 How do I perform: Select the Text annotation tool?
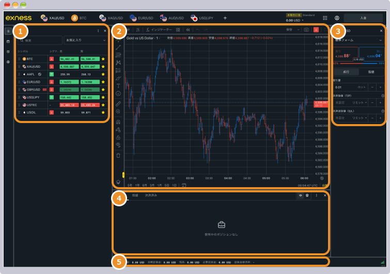(x=118, y=85)
